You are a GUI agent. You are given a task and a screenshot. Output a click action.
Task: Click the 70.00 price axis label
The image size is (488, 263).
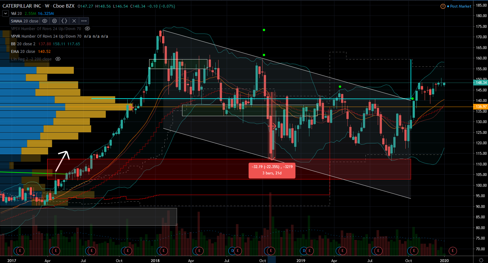click(x=481, y=249)
